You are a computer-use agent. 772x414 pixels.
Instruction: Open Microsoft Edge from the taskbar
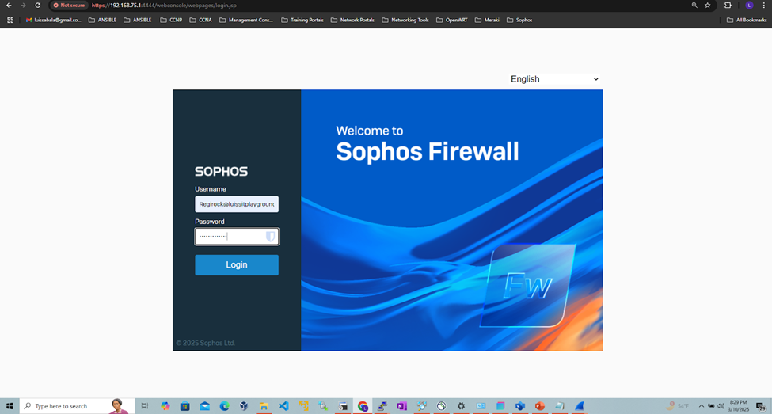tap(225, 406)
